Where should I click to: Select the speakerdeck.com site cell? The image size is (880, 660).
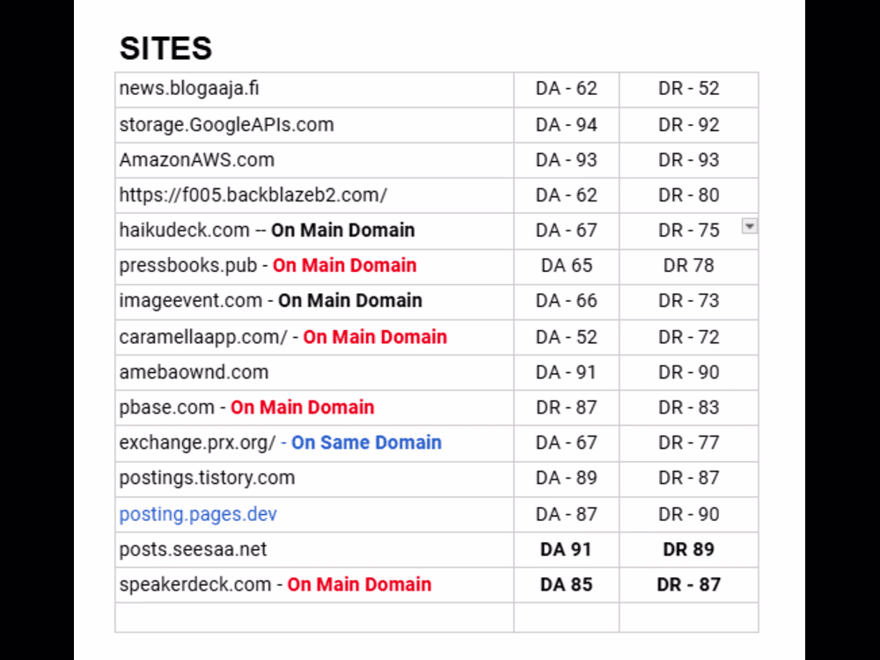tap(195, 584)
